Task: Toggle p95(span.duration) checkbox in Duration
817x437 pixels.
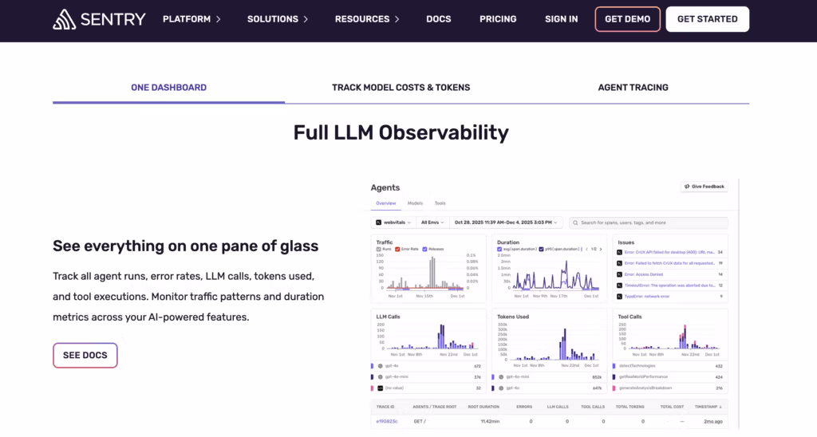Action: pos(542,249)
